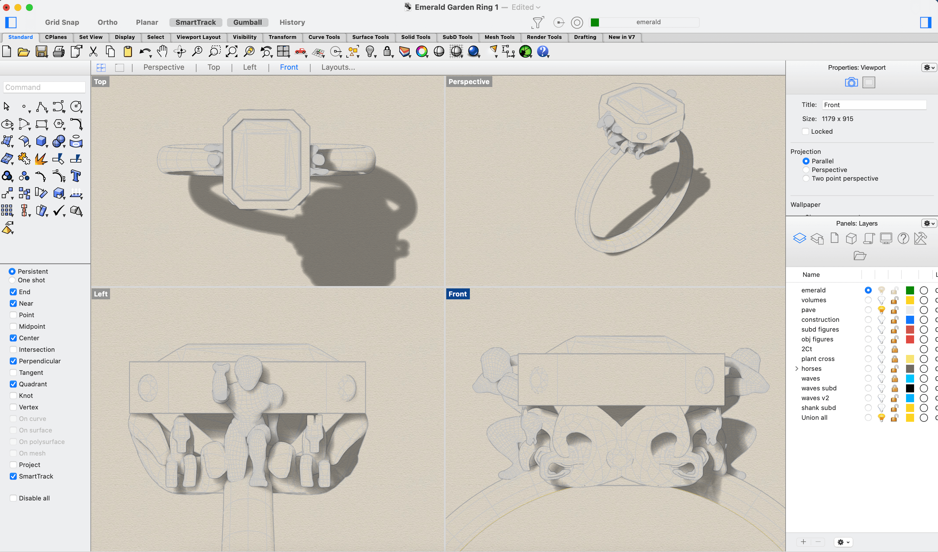Enable the Intersection osnap checkbox
938x552 pixels.
point(13,349)
